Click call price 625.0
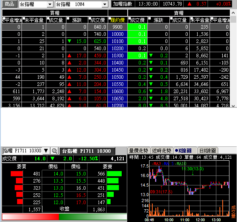237x222 pixels. pos(100,41)
